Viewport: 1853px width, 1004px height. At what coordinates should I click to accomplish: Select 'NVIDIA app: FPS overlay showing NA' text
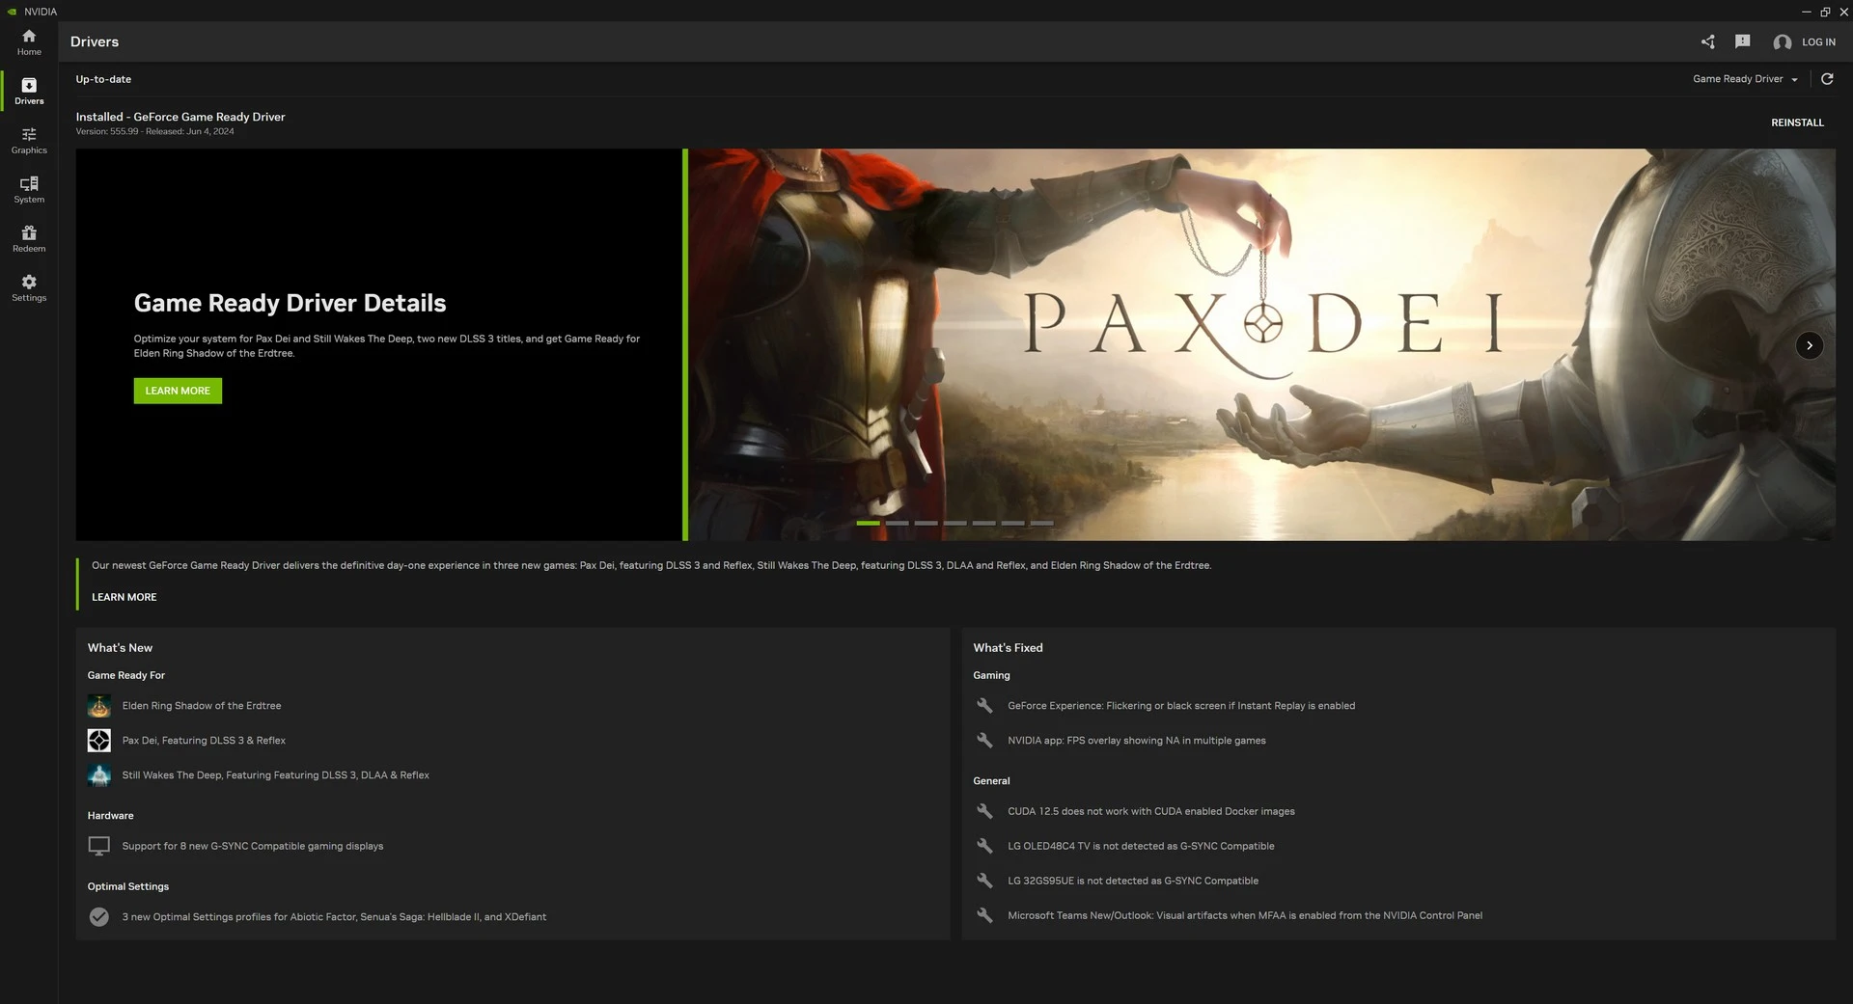tap(1137, 741)
